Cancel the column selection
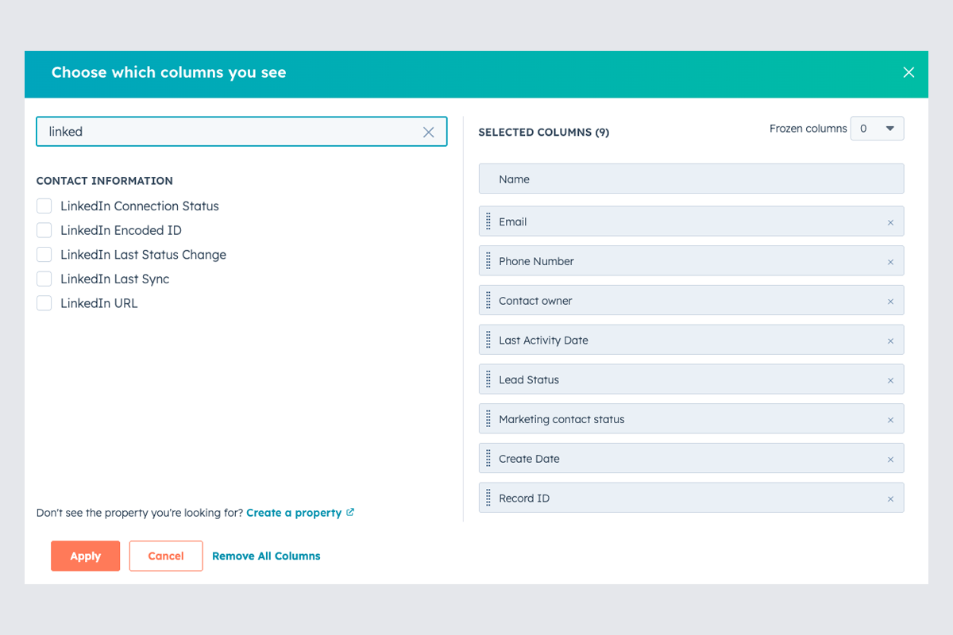The image size is (953, 635). pyautogui.click(x=165, y=556)
